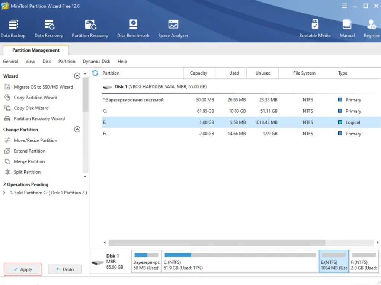Viewport: 381px width, 285px height.
Task: Click the refresh icon beside Partition header
Action: (x=95, y=73)
